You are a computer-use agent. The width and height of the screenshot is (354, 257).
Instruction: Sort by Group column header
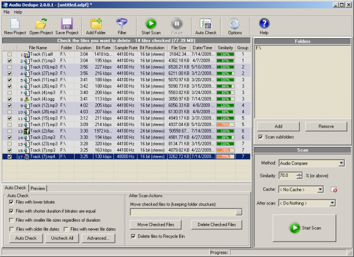pos(243,48)
